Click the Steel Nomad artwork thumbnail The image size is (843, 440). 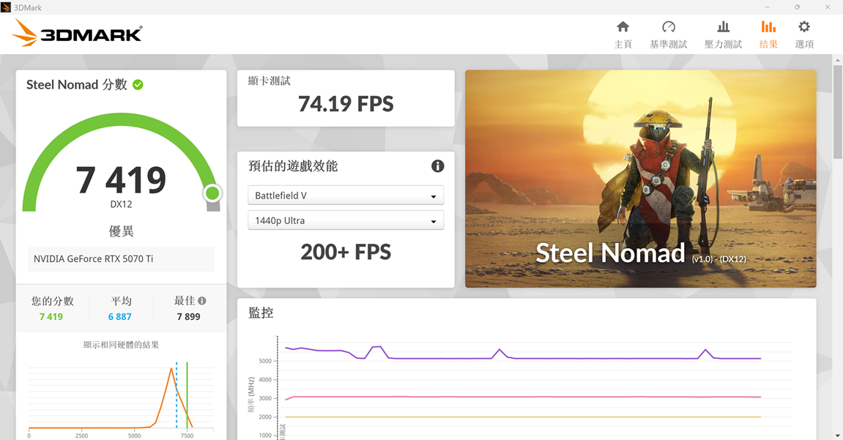click(x=640, y=179)
